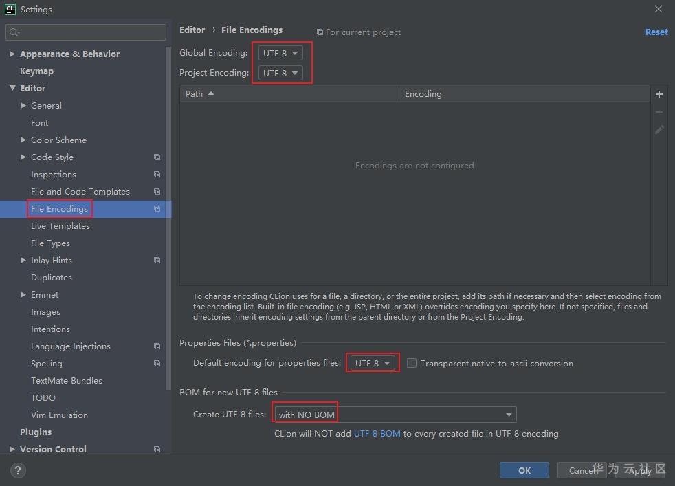Open File Types settings
The width and height of the screenshot is (675, 486).
tap(50, 243)
